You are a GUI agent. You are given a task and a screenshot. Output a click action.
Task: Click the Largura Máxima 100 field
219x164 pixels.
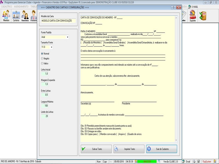tap(45, 106)
